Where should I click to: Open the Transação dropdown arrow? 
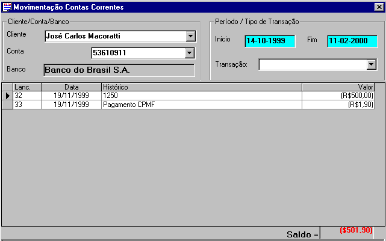(371, 65)
